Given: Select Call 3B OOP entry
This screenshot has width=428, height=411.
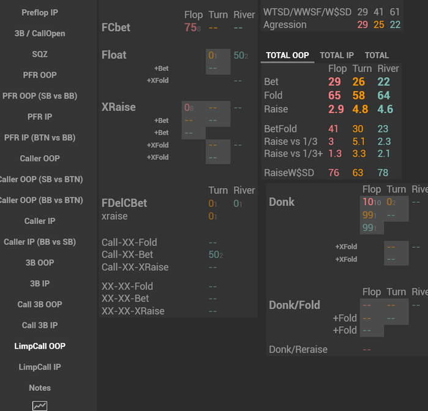Looking at the screenshot, I should tap(40, 305).
